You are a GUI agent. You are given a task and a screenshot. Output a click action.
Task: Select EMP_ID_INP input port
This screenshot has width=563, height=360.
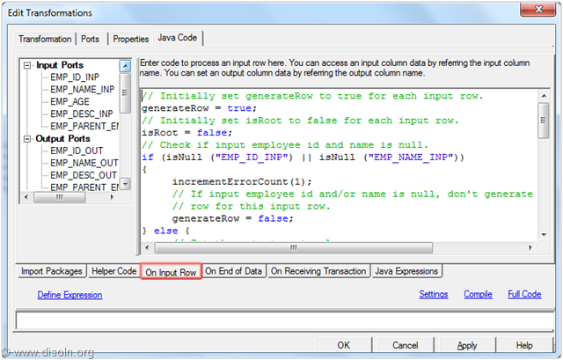[75, 77]
